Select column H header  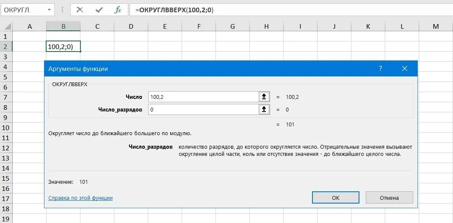pyautogui.click(x=266, y=27)
